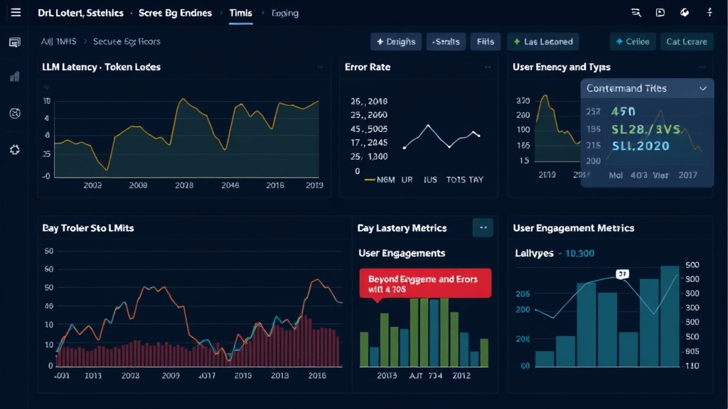Viewport: 728px width, 409px height.
Task: Click the Las Leconed button
Action: (542, 42)
